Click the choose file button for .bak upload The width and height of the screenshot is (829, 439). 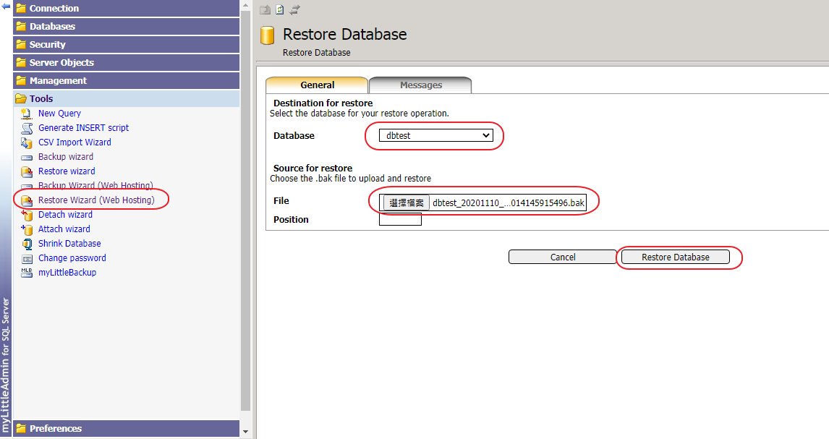(x=407, y=203)
